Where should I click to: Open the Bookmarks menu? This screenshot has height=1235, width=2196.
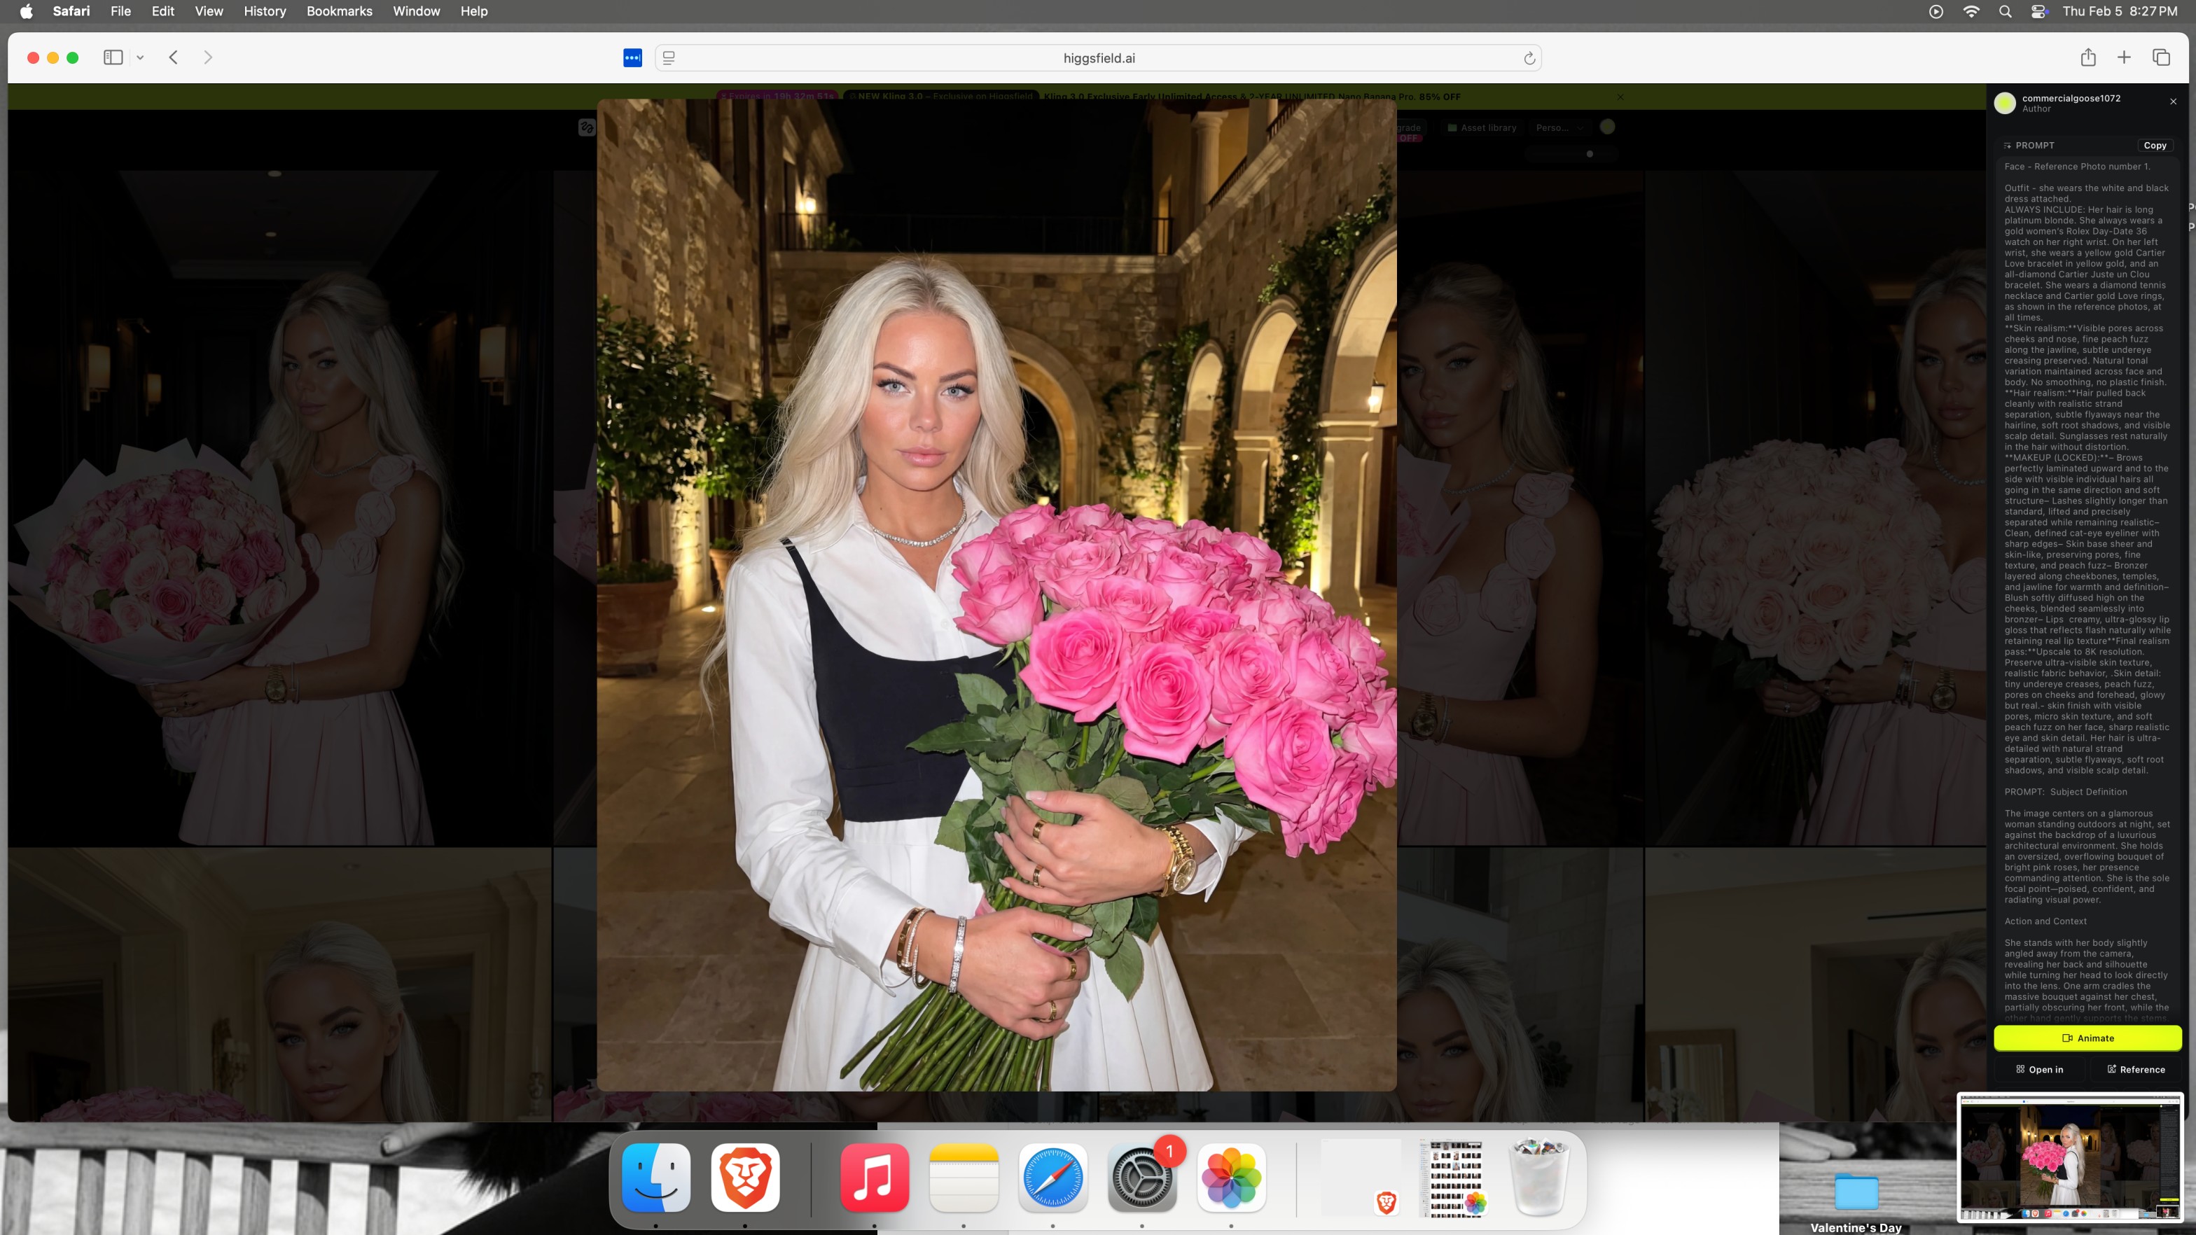pyautogui.click(x=338, y=11)
